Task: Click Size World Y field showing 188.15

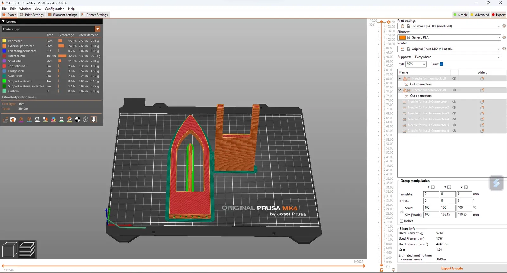Action: point(448,215)
